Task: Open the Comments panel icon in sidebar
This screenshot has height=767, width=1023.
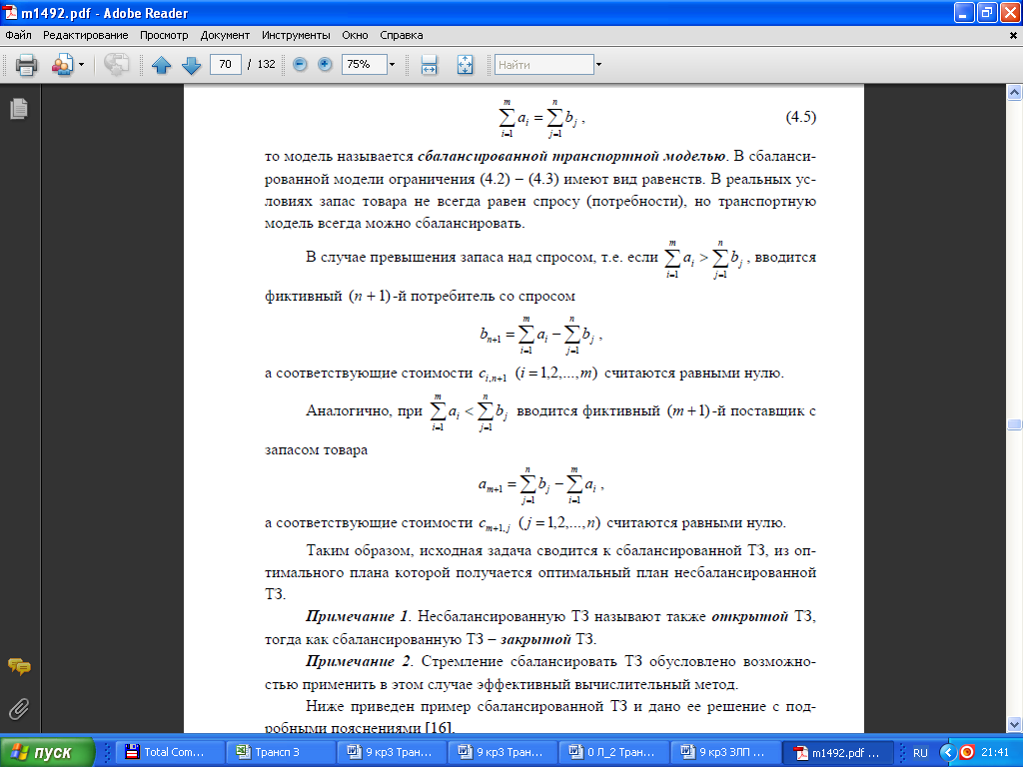Action: [x=19, y=666]
